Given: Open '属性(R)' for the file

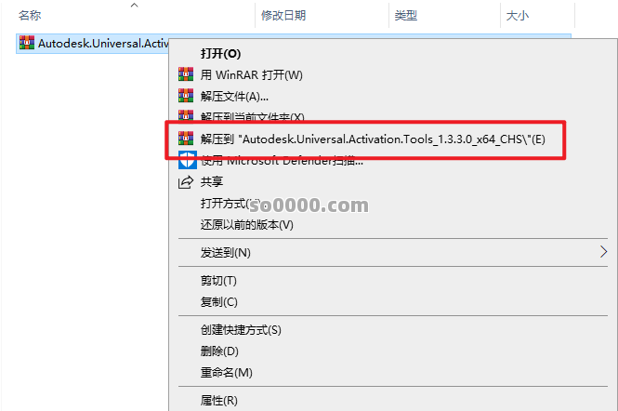Looking at the screenshot, I should coord(218,400).
